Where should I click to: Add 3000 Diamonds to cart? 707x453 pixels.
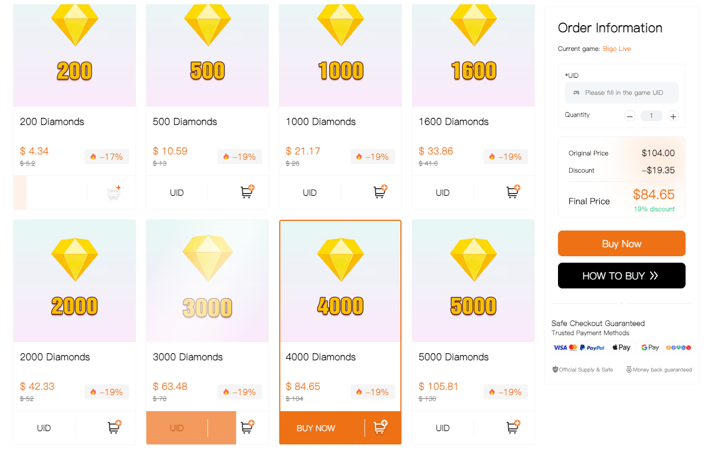click(x=247, y=428)
